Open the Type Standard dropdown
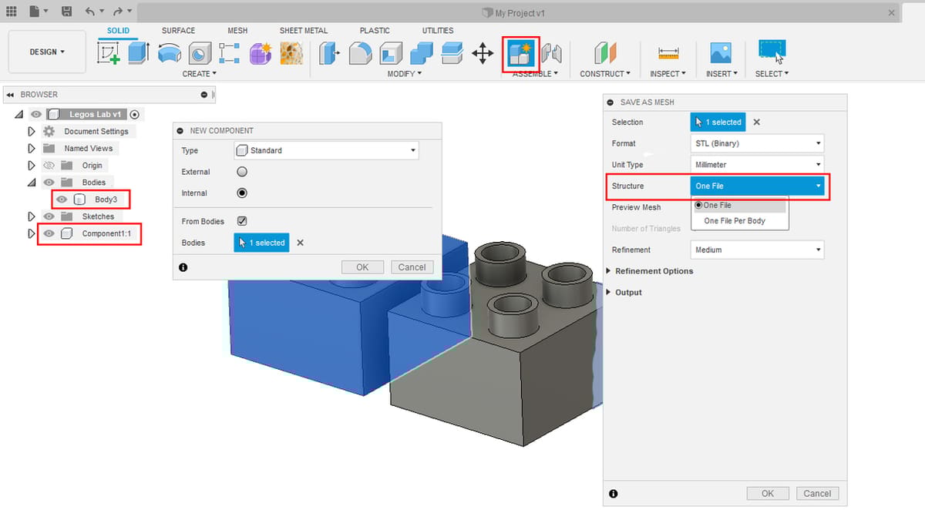 pyautogui.click(x=326, y=150)
